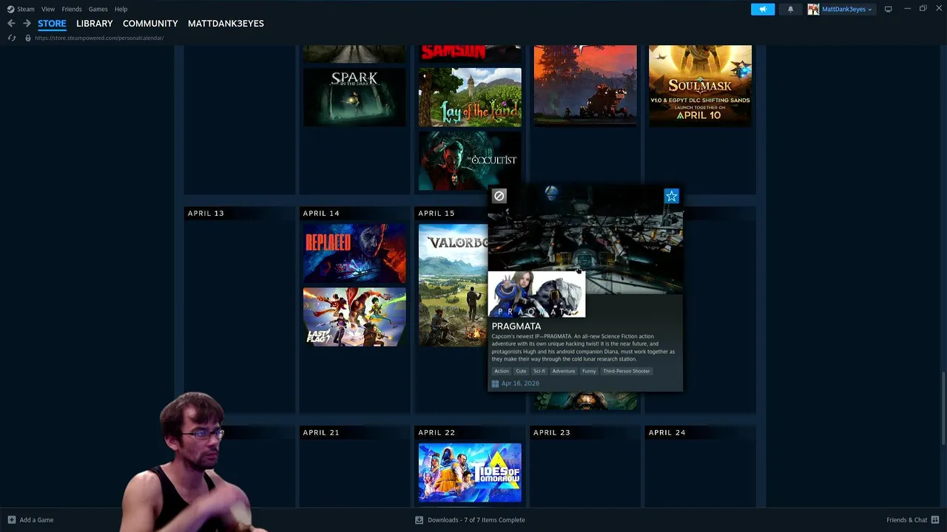This screenshot has width=947, height=532.
Task: Open the Replaced game tile
Action: (x=354, y=253)
